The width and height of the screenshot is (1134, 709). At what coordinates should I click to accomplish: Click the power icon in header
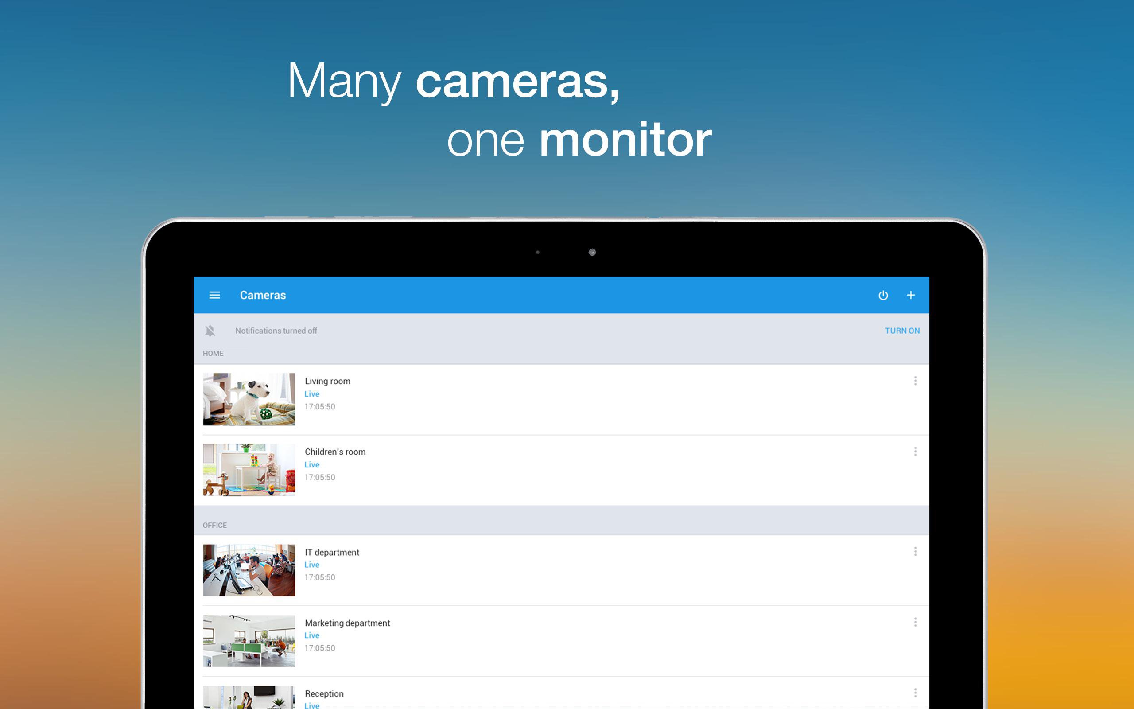[883, 295]
